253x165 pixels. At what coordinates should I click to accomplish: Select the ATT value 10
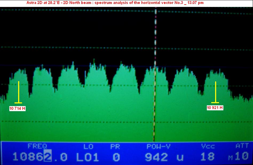tap(242, 156)
